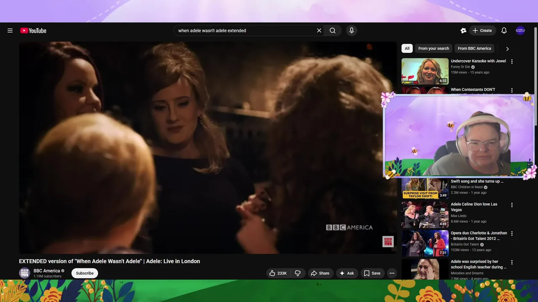Click the Melodies and Dreams channel name
This screenshot has height=302, width=538.
[467, 273]
